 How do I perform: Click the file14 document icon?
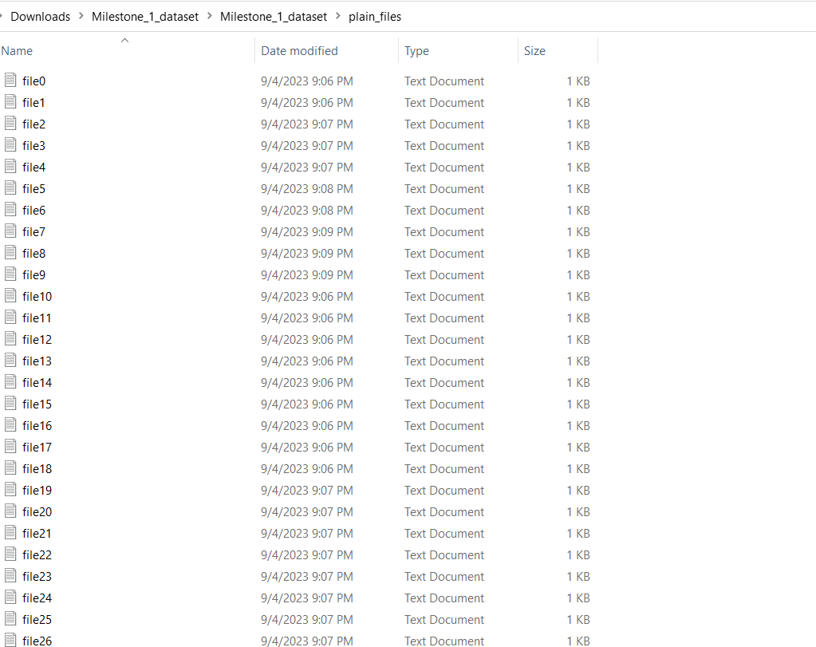click(9, 382)
